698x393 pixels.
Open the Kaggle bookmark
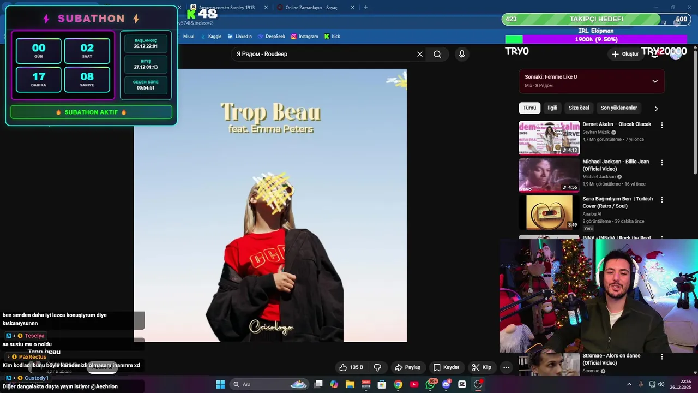click(210, 37)
